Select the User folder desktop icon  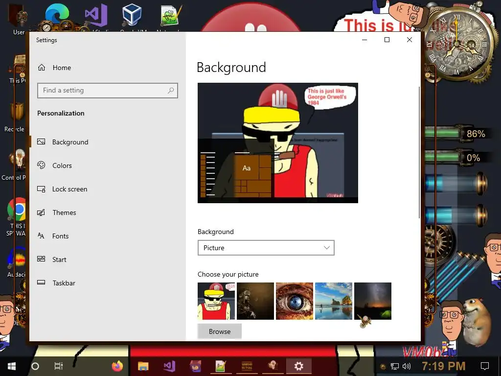coord(18,20)
